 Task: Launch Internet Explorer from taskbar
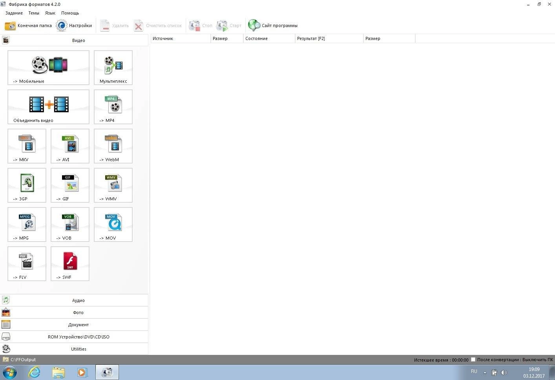(x=35, y=372)
